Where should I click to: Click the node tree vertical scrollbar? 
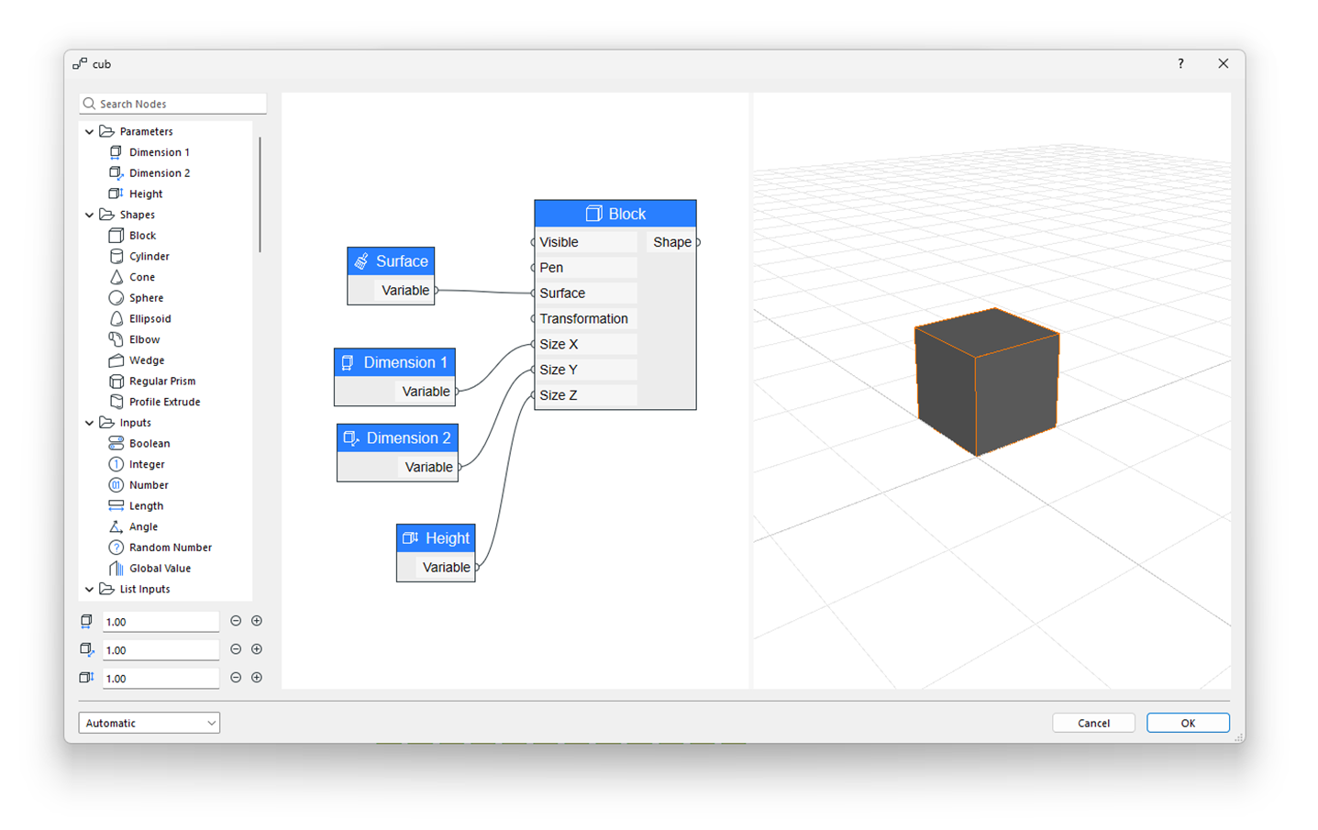[260, 194]
